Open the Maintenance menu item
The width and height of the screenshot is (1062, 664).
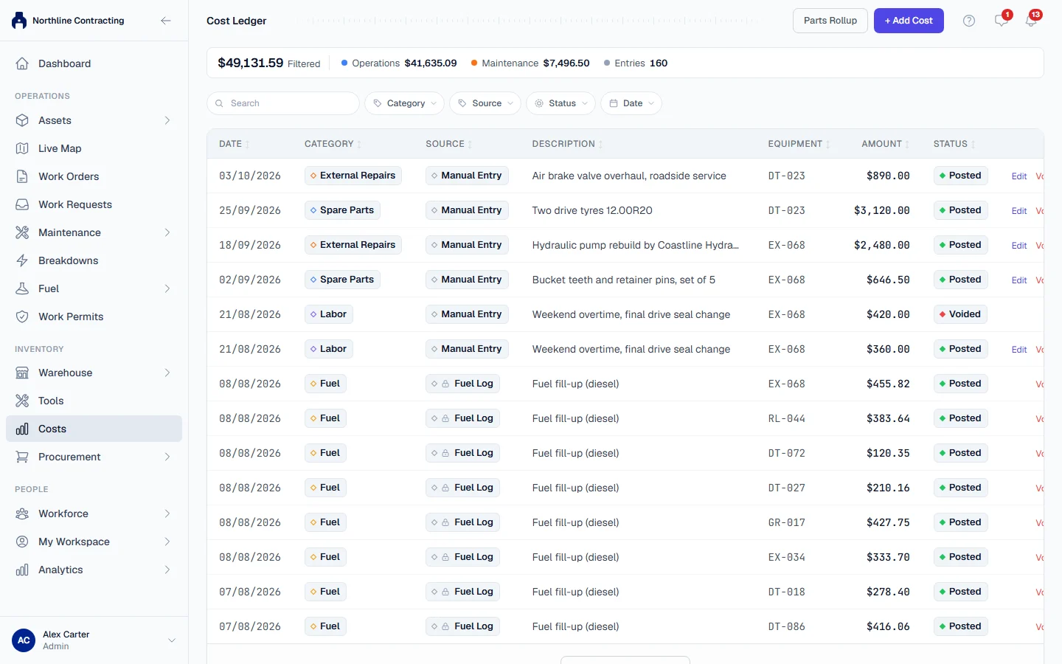(x=94, y=232)
